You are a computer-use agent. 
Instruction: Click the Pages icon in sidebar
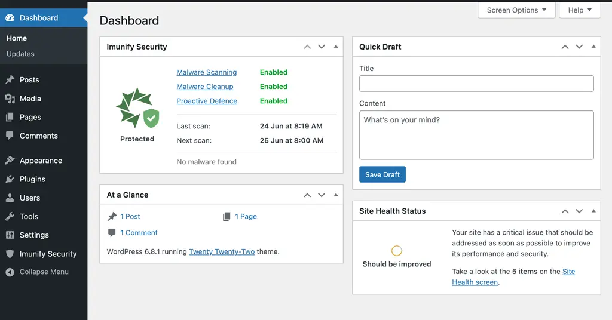pos(10,118)
